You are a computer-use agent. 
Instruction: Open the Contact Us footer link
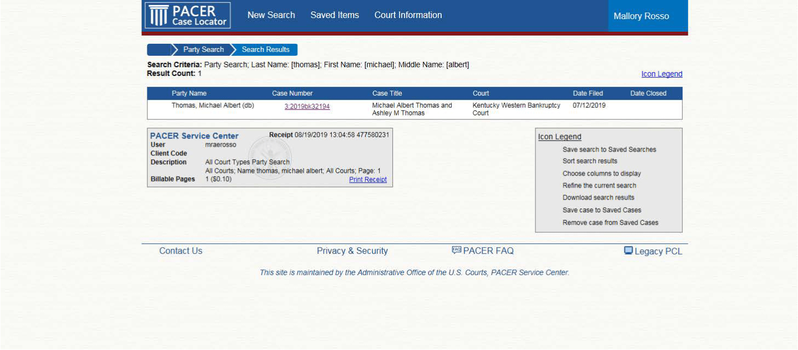[x=181, y=251]
